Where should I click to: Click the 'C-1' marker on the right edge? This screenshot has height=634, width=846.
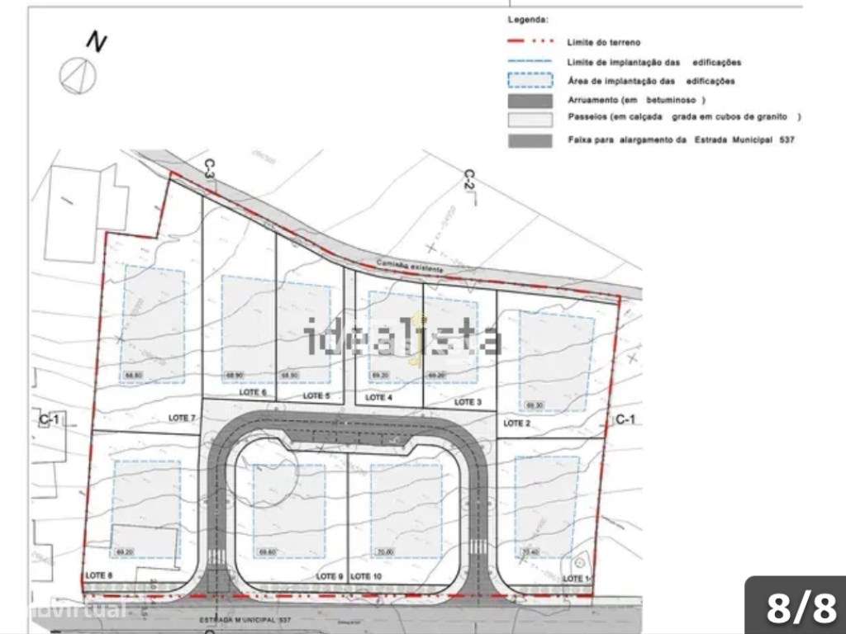pos(625,419)
